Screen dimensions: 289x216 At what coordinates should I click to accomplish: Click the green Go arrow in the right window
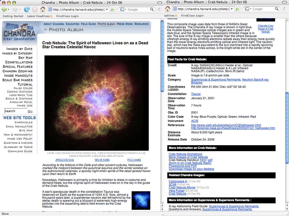237,9
